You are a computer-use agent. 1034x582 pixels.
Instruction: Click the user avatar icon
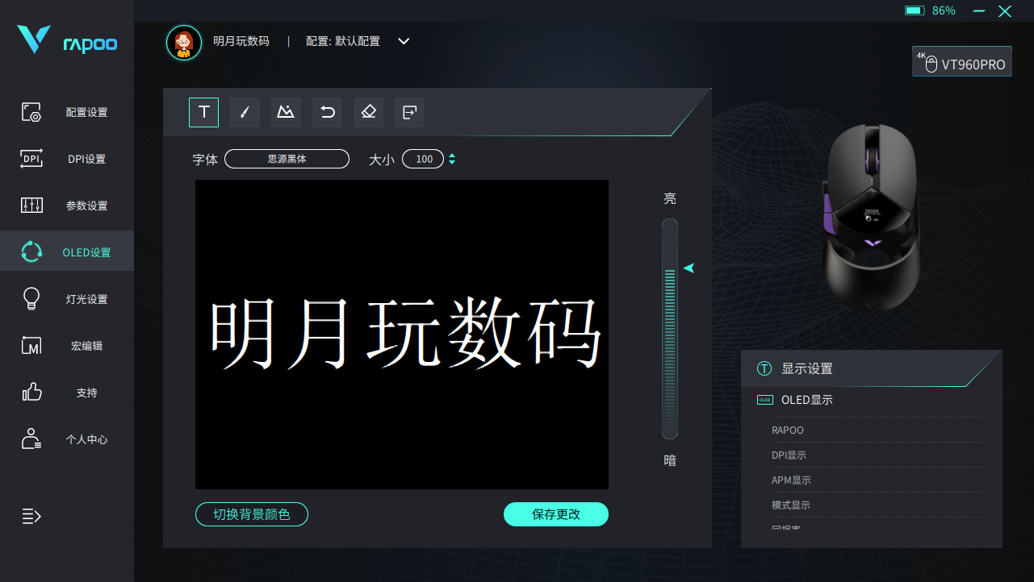pyautogui.click(x=184, y=42)
